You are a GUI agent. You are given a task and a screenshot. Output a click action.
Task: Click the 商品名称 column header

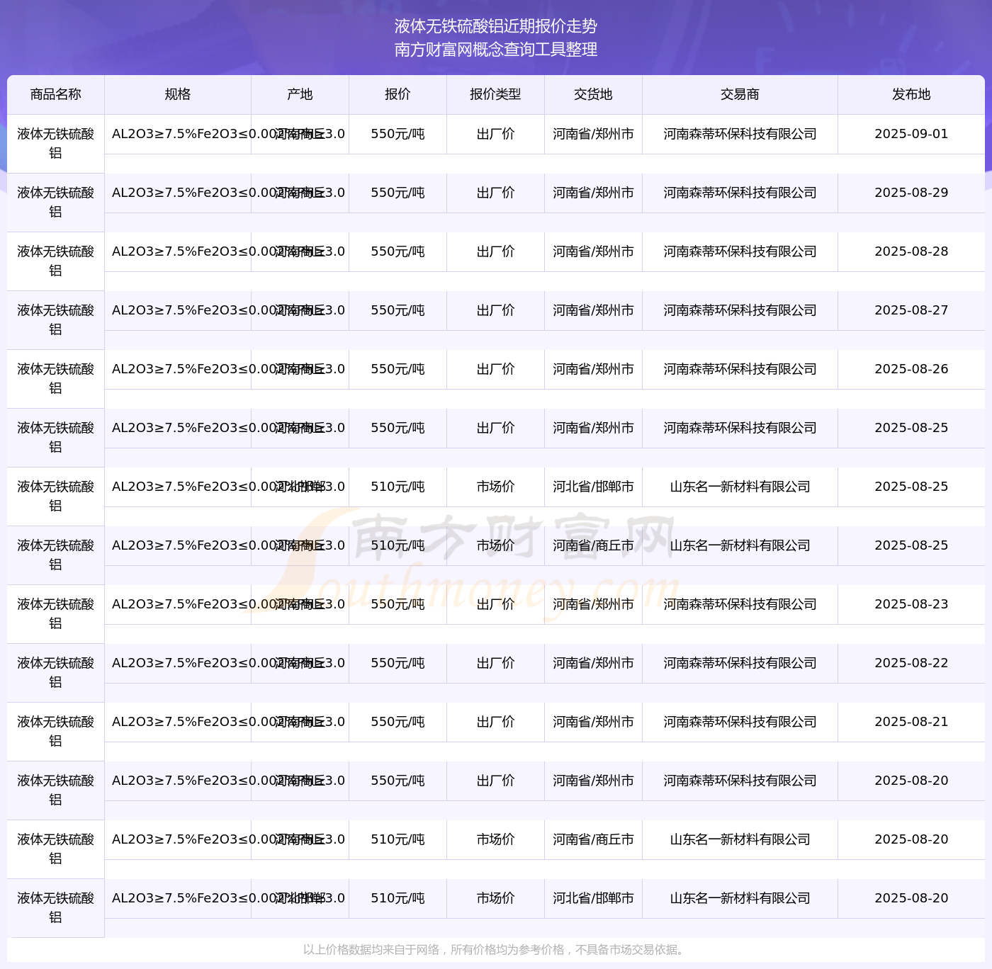55,94
